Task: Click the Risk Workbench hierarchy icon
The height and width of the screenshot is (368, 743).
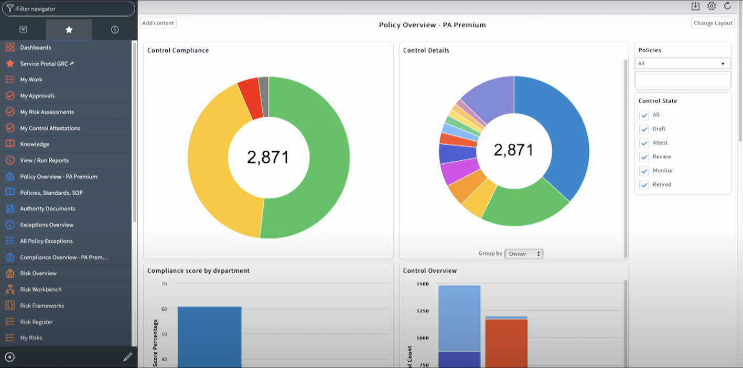Action: point(10,289)
